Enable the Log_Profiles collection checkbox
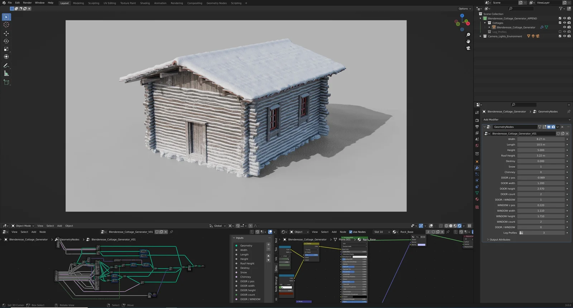The image size is (573, 308). point(560,32)
